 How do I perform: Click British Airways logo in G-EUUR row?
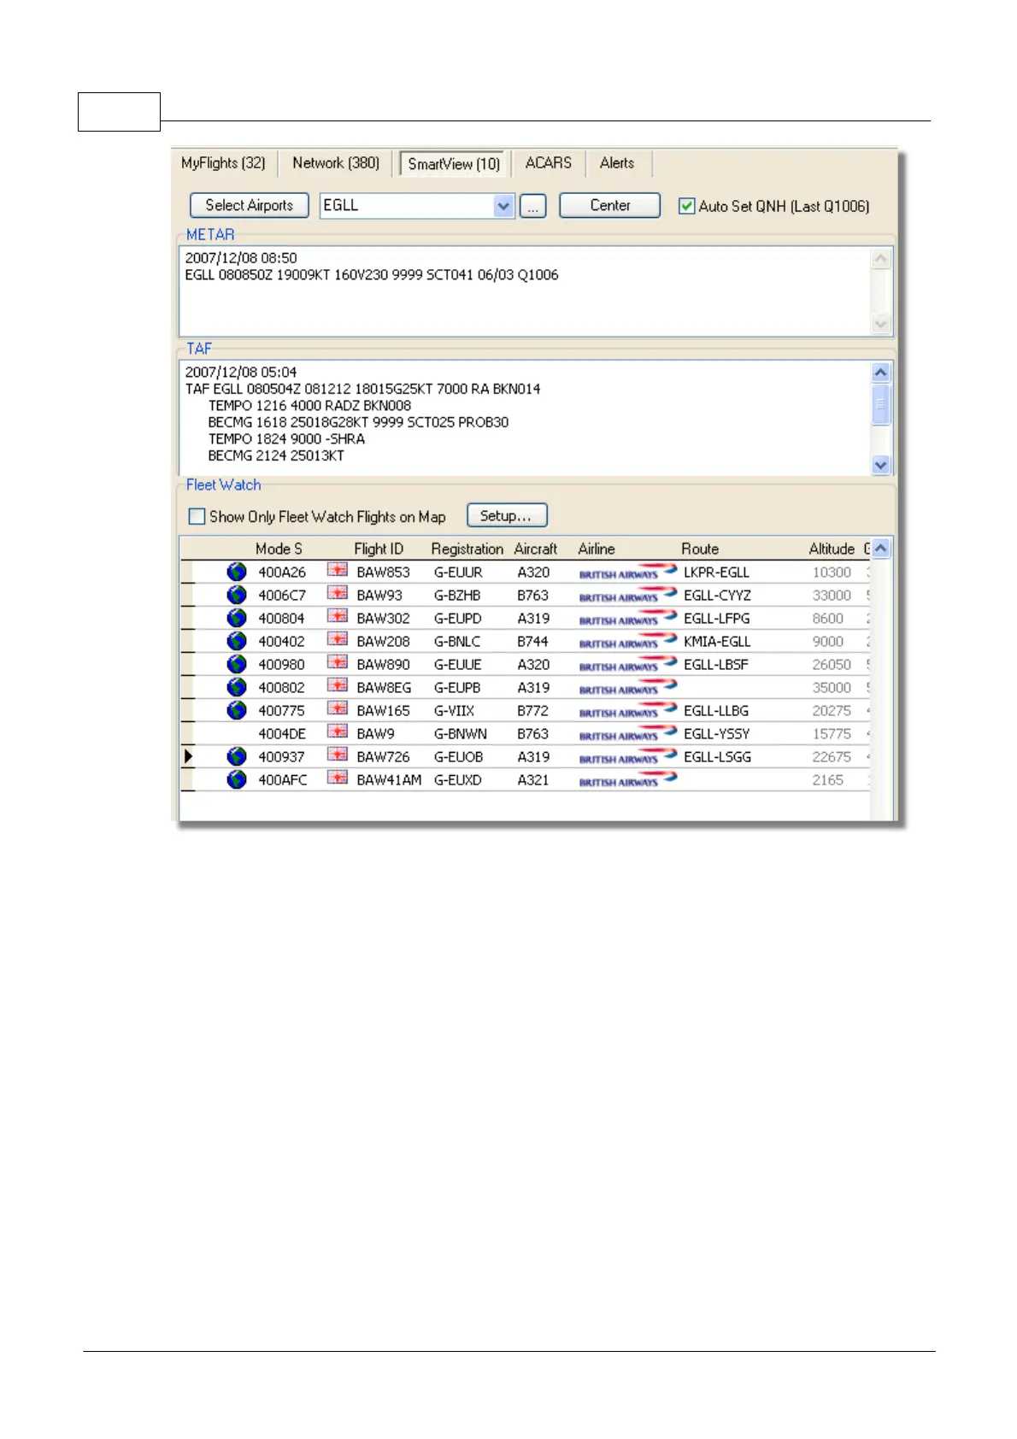coord(628,572)
